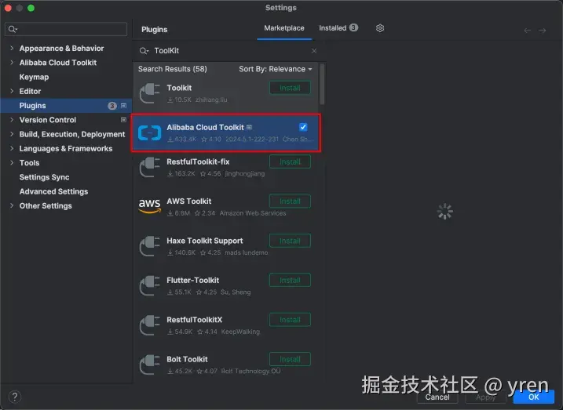Select the Flutter-Toolkit plugin title
Viewport: 563px width, 410px height.
[193, 280]
